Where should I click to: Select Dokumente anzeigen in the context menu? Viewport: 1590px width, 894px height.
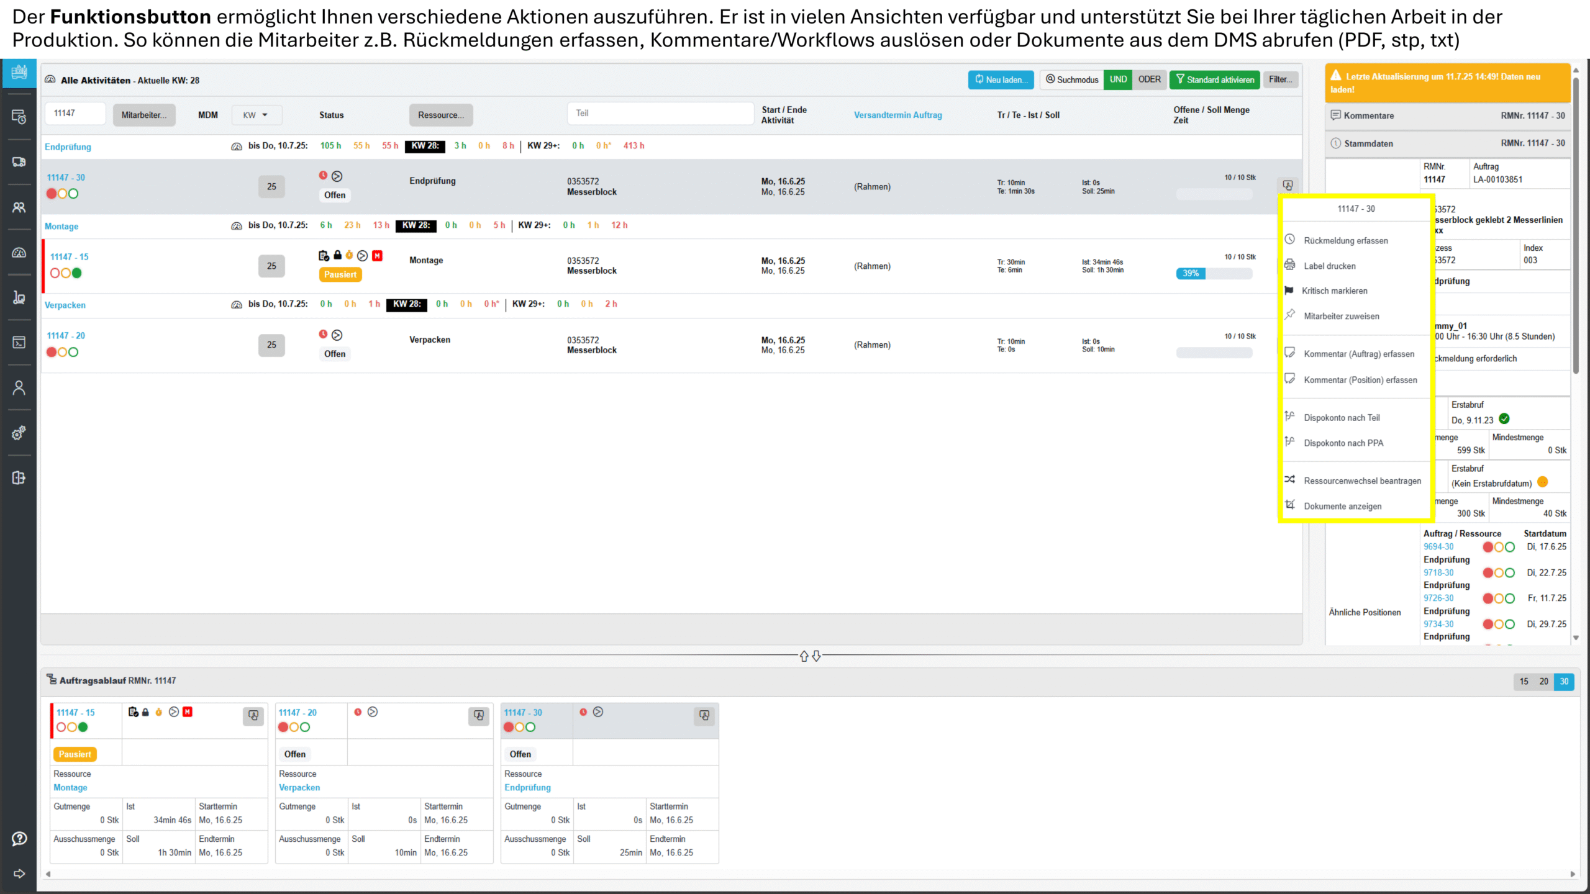(1342, 507)
